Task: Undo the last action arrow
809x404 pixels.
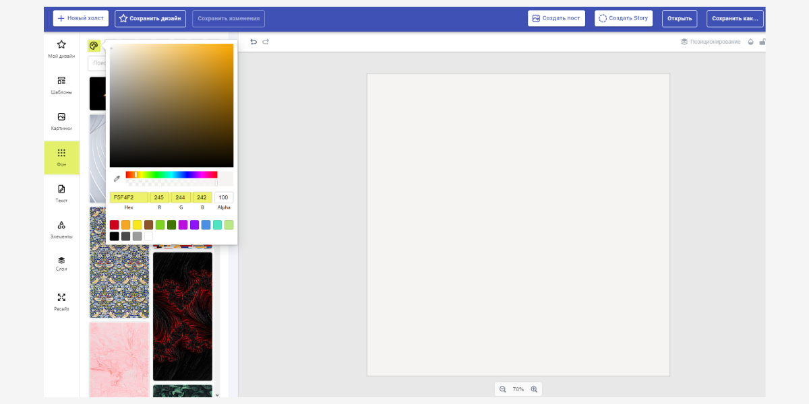Action: (253, 42)
